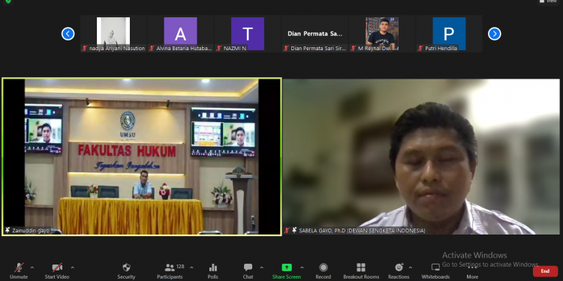
Task: Expand sharing options arrow beside Share Screen
Action: click(302, 268)
